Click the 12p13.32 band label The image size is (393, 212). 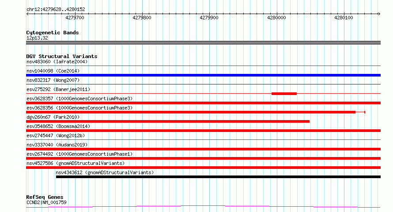[37, 38]
